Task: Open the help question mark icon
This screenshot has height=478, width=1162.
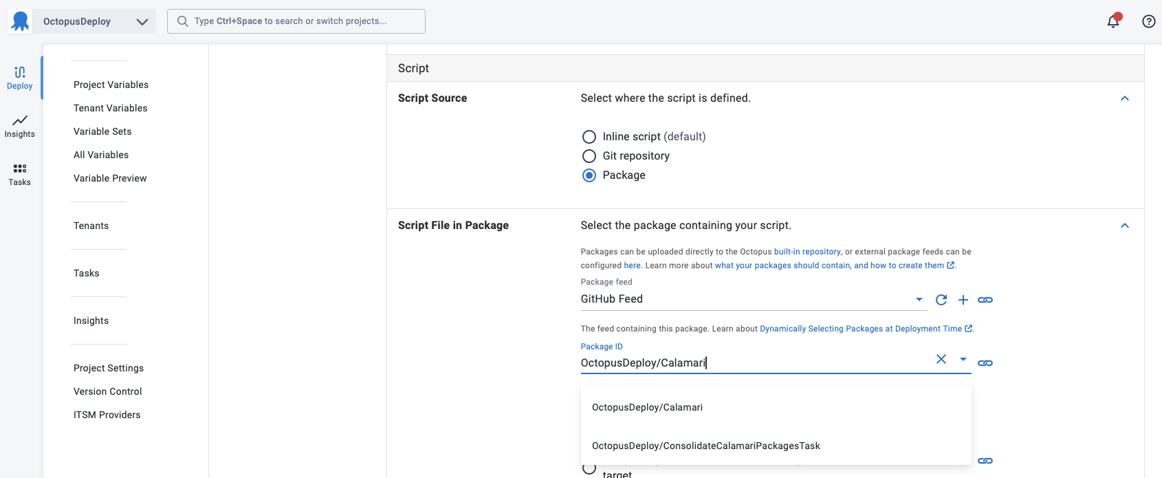Action: 1148,21
